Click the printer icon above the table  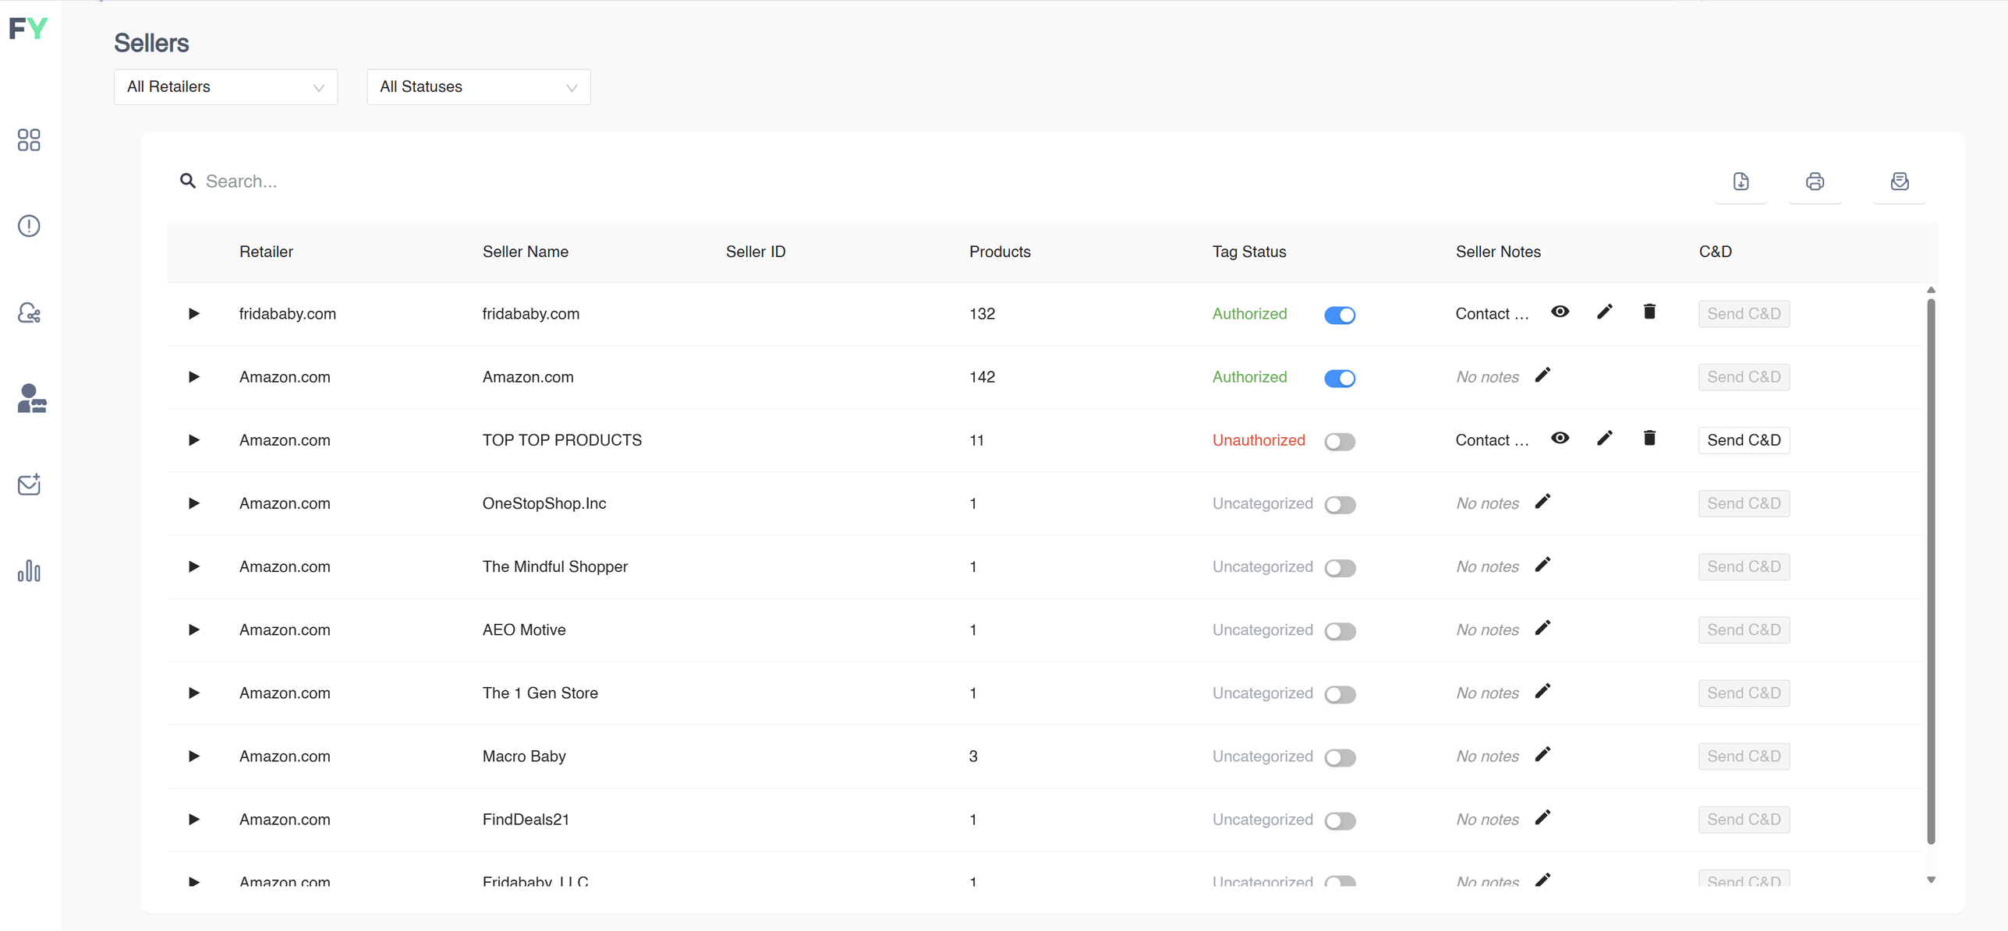(x=1815, y=182)
